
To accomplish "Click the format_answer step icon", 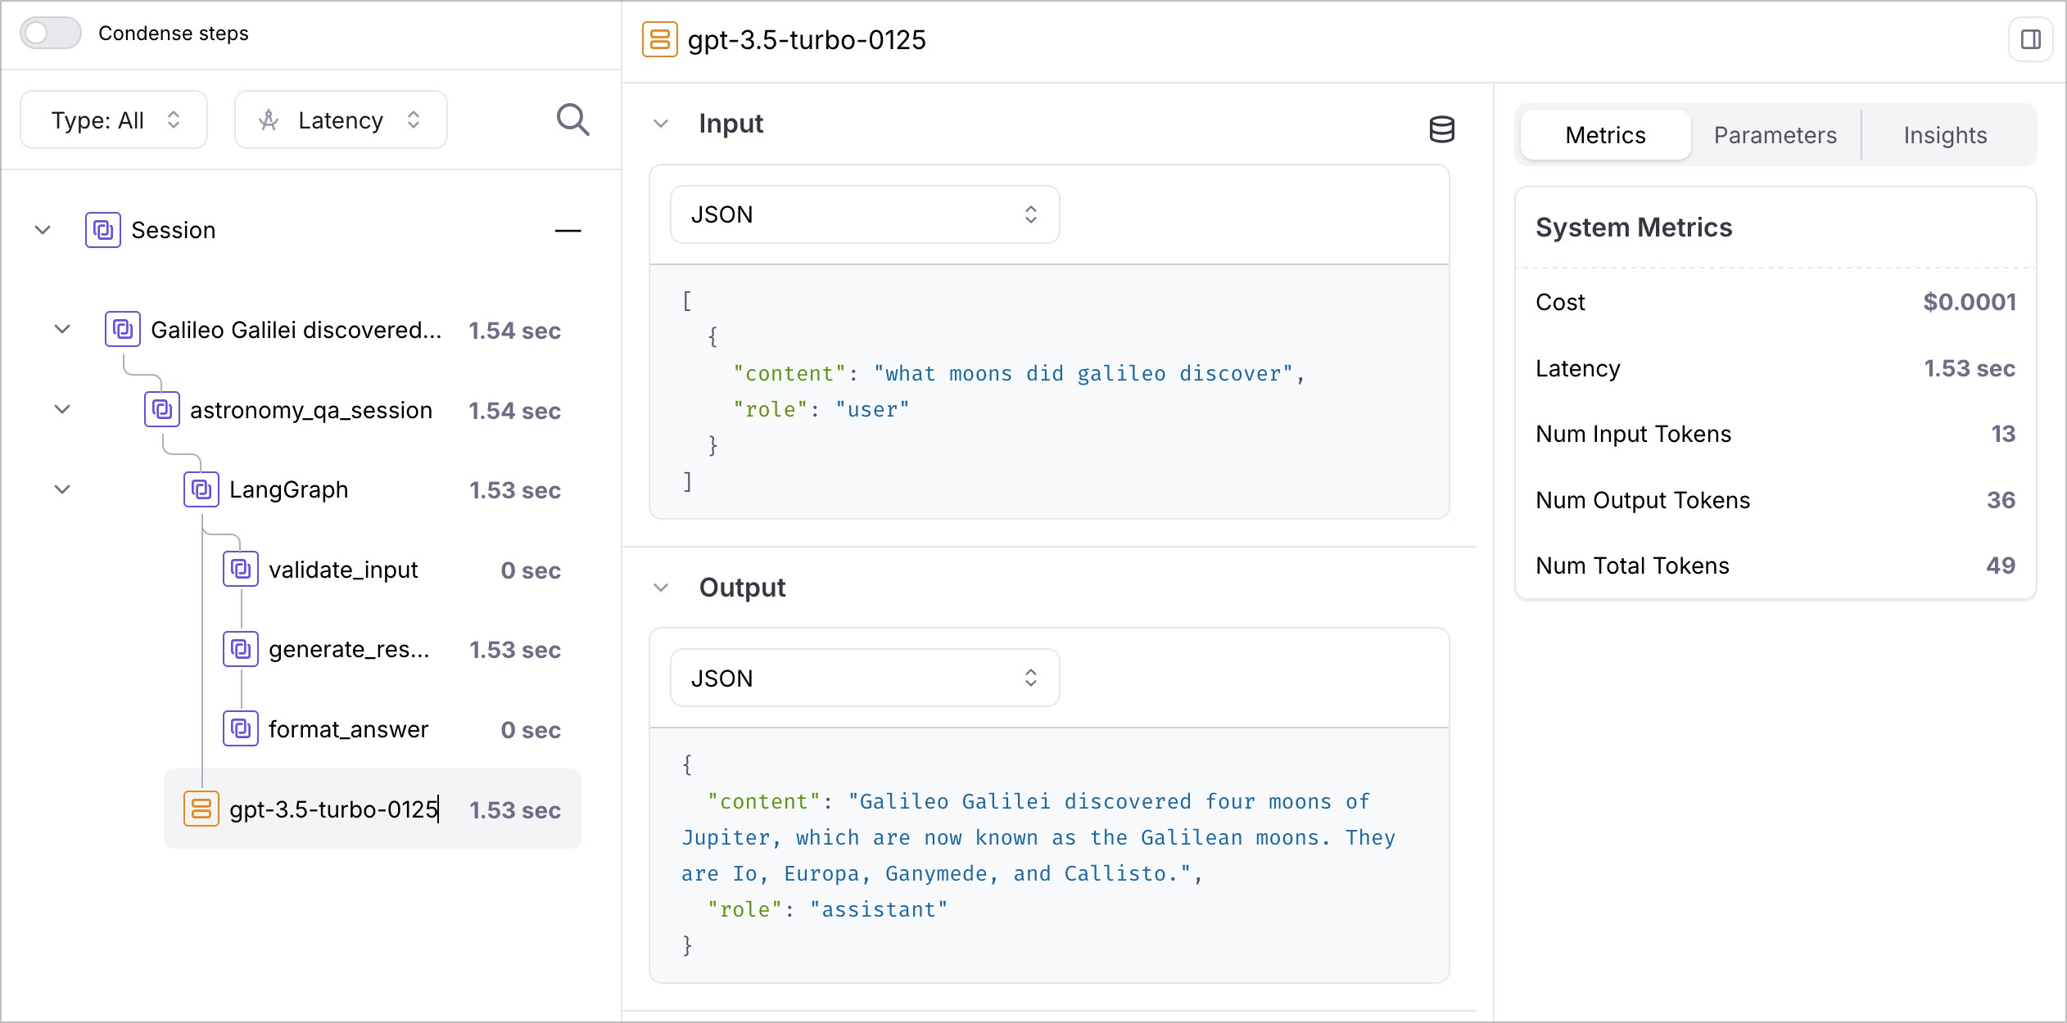I will [241, 728].
